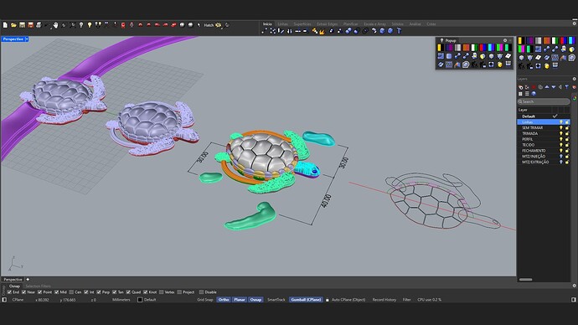Click the yellow-black swatch in Popup panel

(x=441, y=48)
